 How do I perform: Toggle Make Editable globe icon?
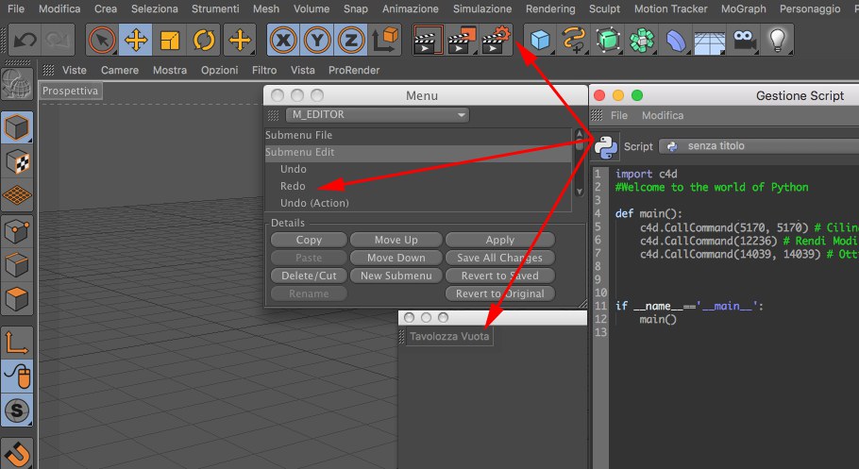[x=17, y=84]
